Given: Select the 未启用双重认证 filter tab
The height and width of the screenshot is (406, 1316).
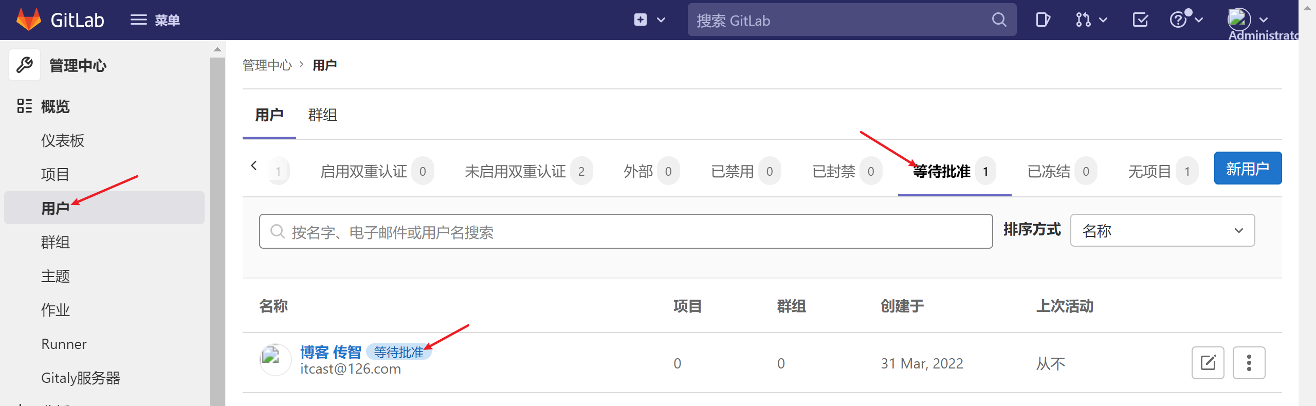Looking at the screenshot, I should pyautogui.click(x=528, y=171).
